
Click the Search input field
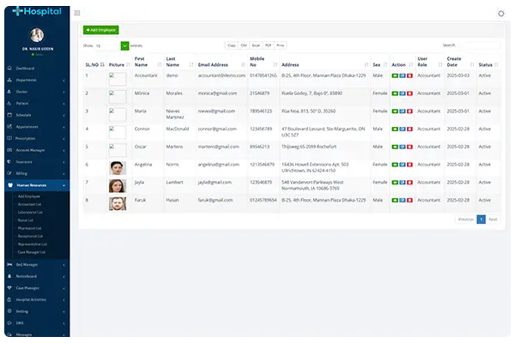478,45
